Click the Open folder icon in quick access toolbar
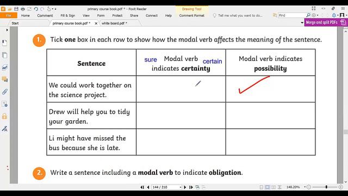 10,9
